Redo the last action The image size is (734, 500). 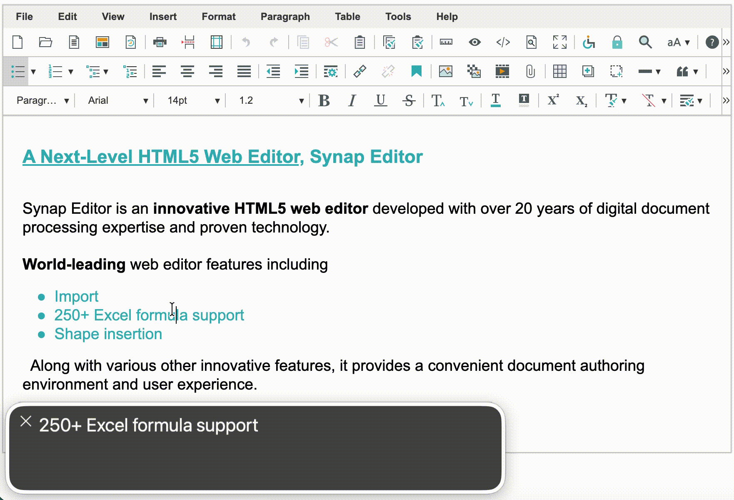coord(274,42)
